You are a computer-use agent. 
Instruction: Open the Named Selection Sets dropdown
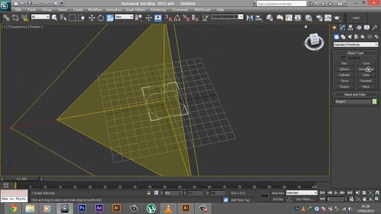tap(227, 17)
